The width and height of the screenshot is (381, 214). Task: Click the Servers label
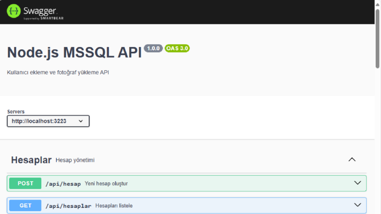16,112
